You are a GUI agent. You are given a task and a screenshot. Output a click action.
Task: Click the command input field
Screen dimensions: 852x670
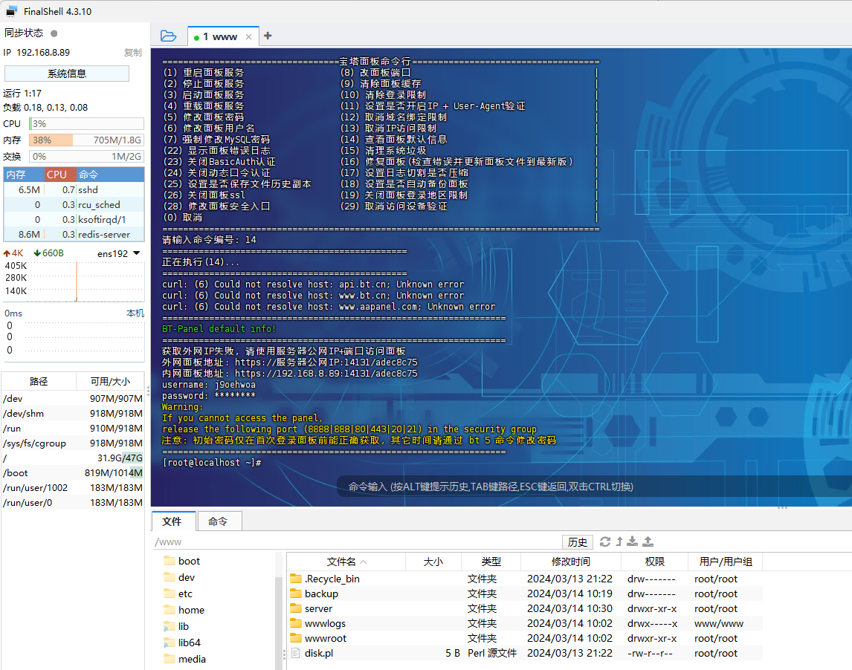pyautogui.click(x=595, y=487)
